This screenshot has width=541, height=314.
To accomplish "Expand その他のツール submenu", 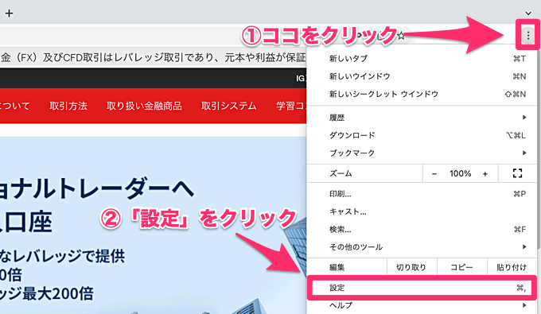I will click(422, 246).
